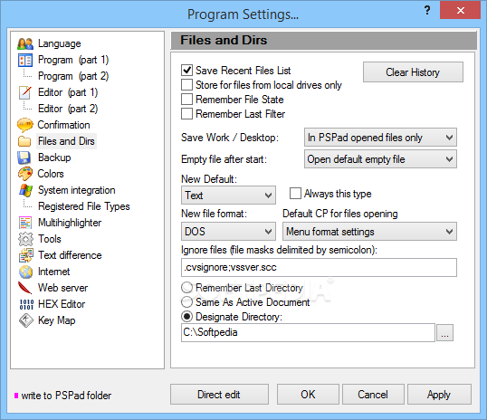Check Always this type option
Image resolution: width=487 pixels, height=420 pixels.
[x=295, y=193]
